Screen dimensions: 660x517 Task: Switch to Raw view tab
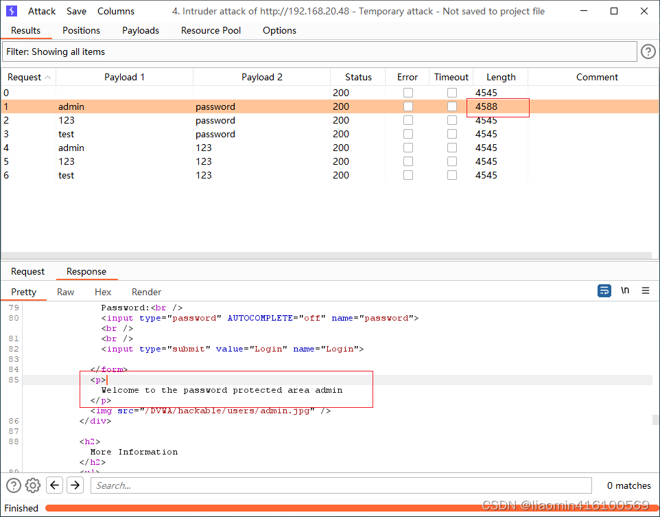66,292
